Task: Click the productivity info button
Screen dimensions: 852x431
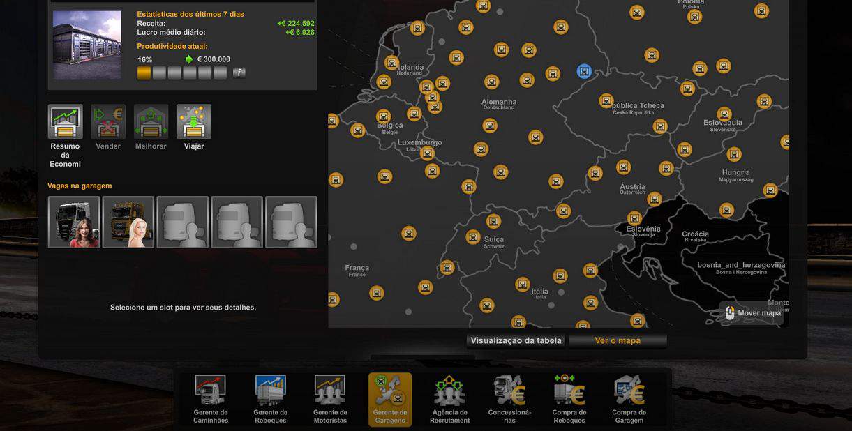Action: (239, 73)
